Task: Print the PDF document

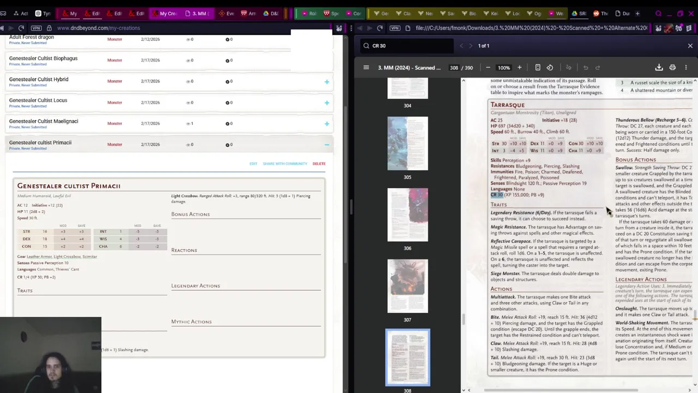Action: (672, 68)
